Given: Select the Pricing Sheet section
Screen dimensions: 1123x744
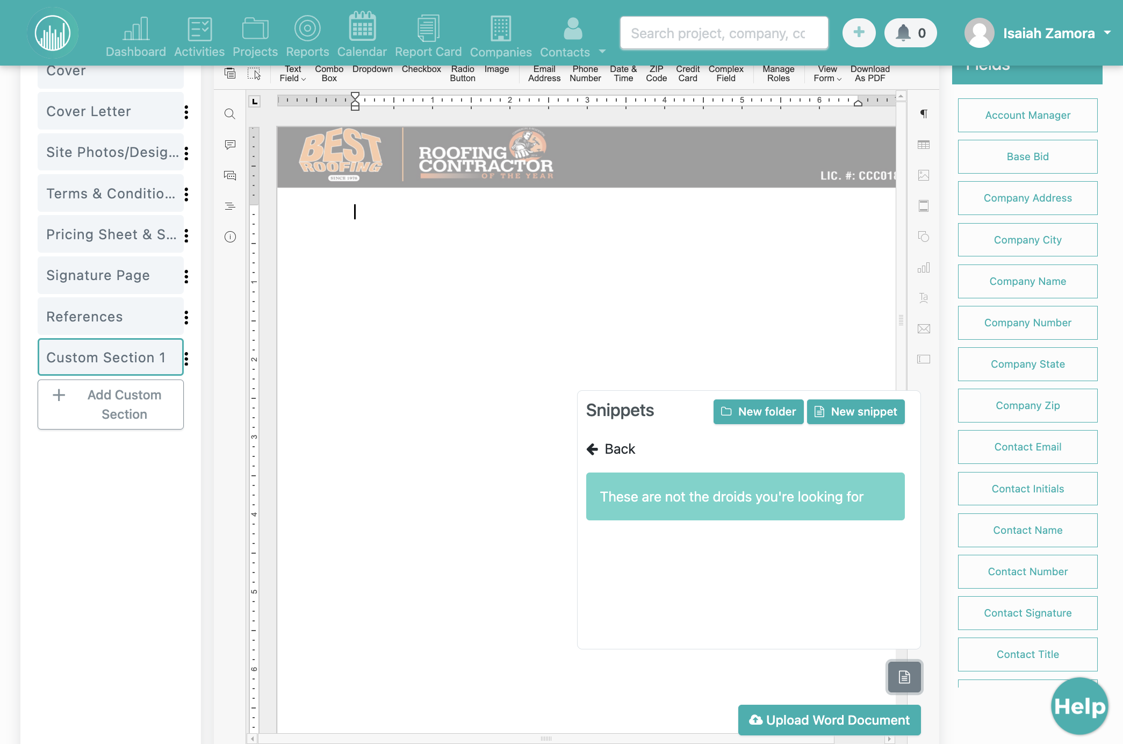Looking at the screenshot, I should click(110, 234).
